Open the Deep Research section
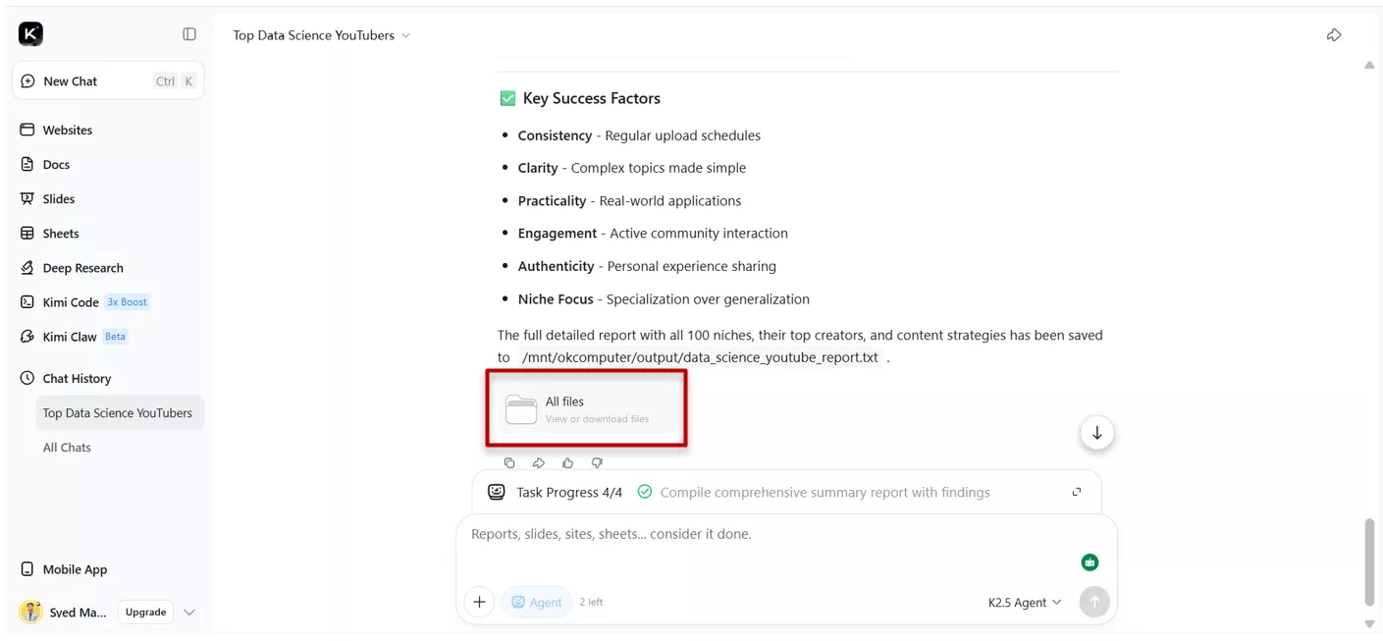Image resolution: width=1383 pixels, height=641 pixels. coord(82,268)
